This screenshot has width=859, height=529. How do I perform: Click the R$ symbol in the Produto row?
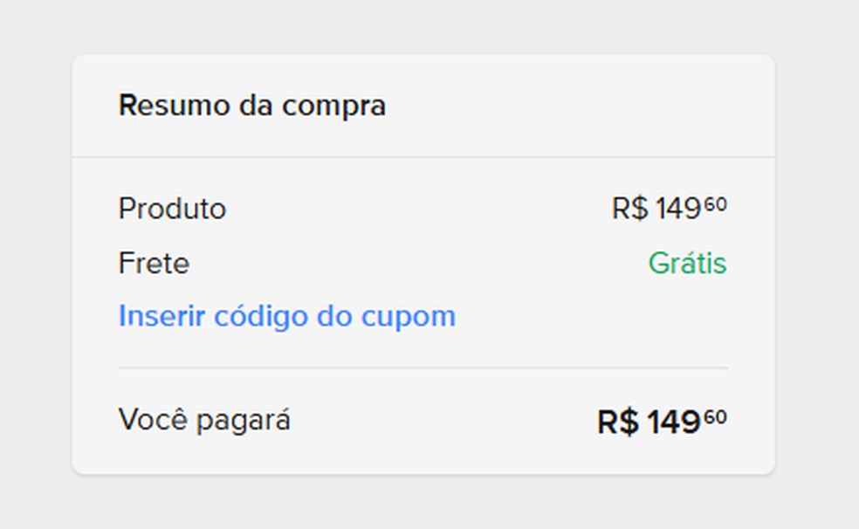[629, 210]
